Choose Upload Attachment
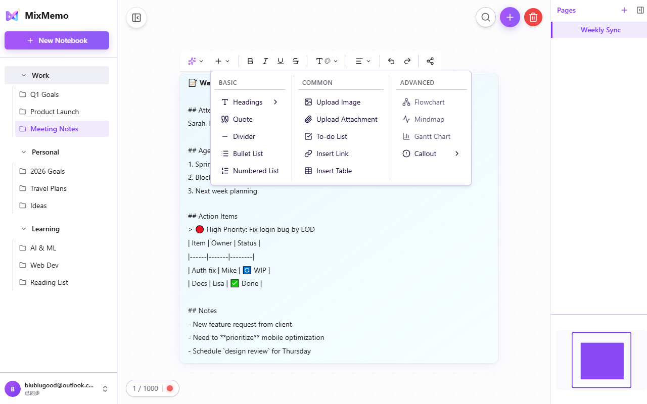 point(341,119)
